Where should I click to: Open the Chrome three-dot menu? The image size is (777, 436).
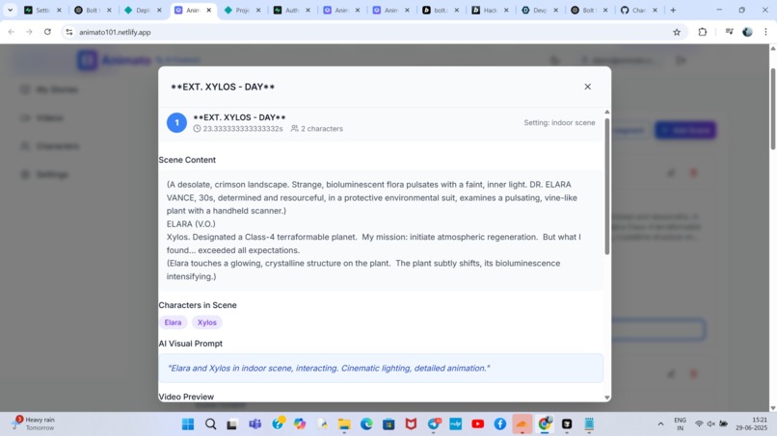tap(765, 32)
